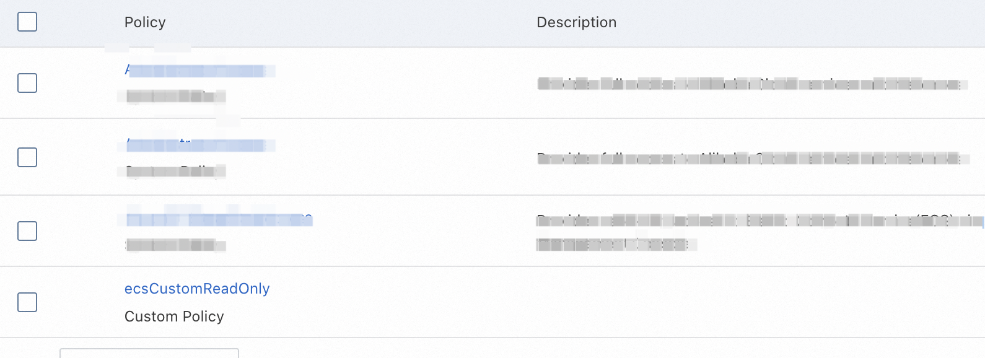Click the empty description cell of ecsCustomReadOnly
Image resolution: width=985 pixels, height=358 pixels.
pyautogui.click(x=743, y=302)
